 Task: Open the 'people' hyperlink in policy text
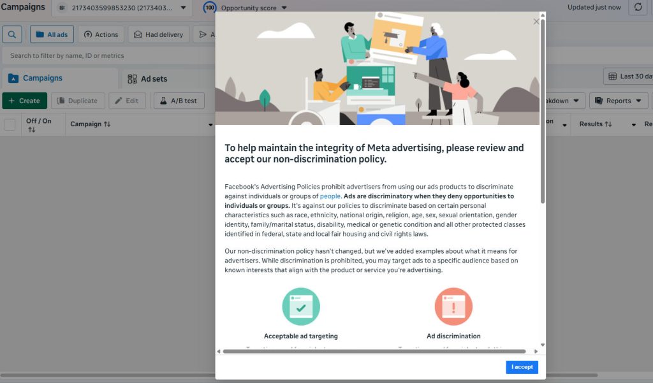coord(330,196)
